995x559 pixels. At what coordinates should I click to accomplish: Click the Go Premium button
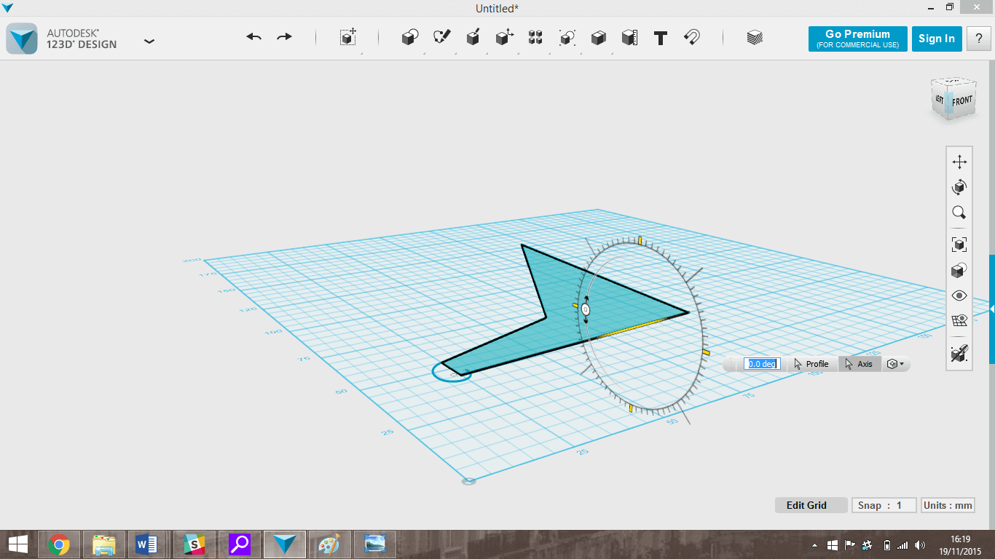pos(857,39)
